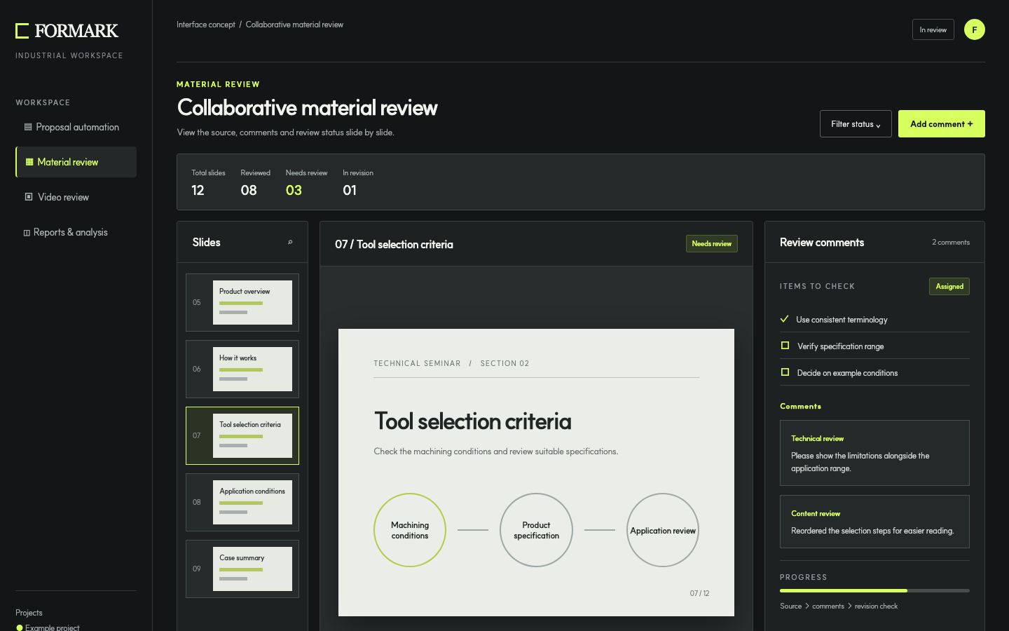Click the Reviewed 08 stat
This screenshot has height=631, width=1009.
(x=255, y=183)
